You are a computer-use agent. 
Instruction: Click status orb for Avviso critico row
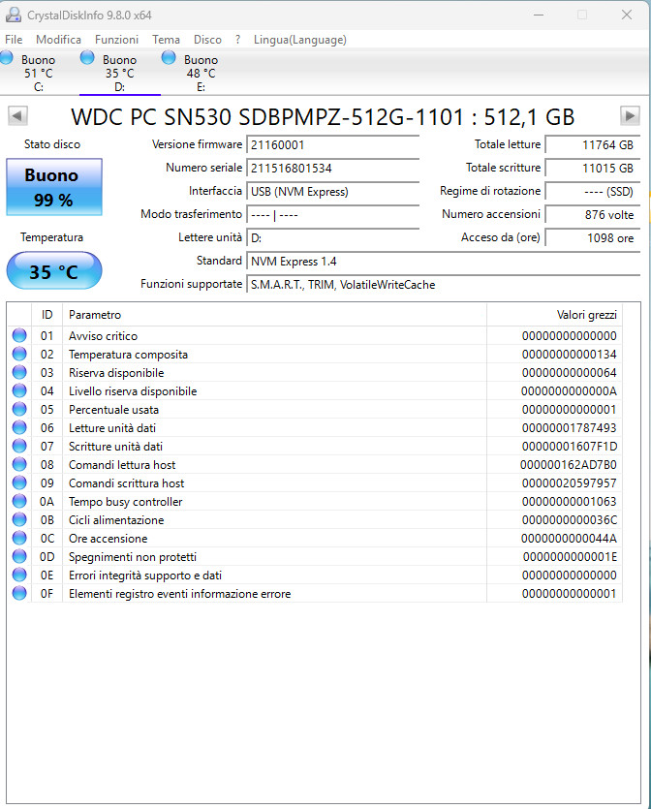(19, 335)
